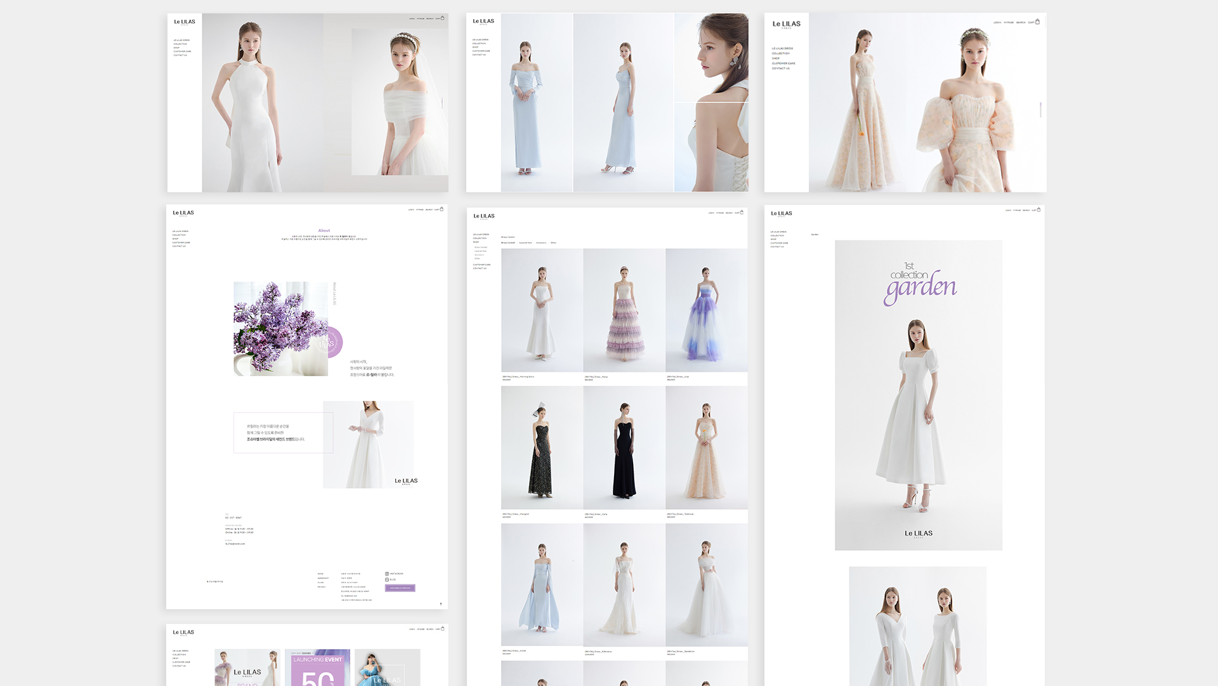Open the cart bag icon on the garden collection page

(1038, 209)
